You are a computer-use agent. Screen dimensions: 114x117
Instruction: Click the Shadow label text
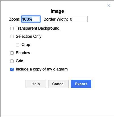(23, 53)
